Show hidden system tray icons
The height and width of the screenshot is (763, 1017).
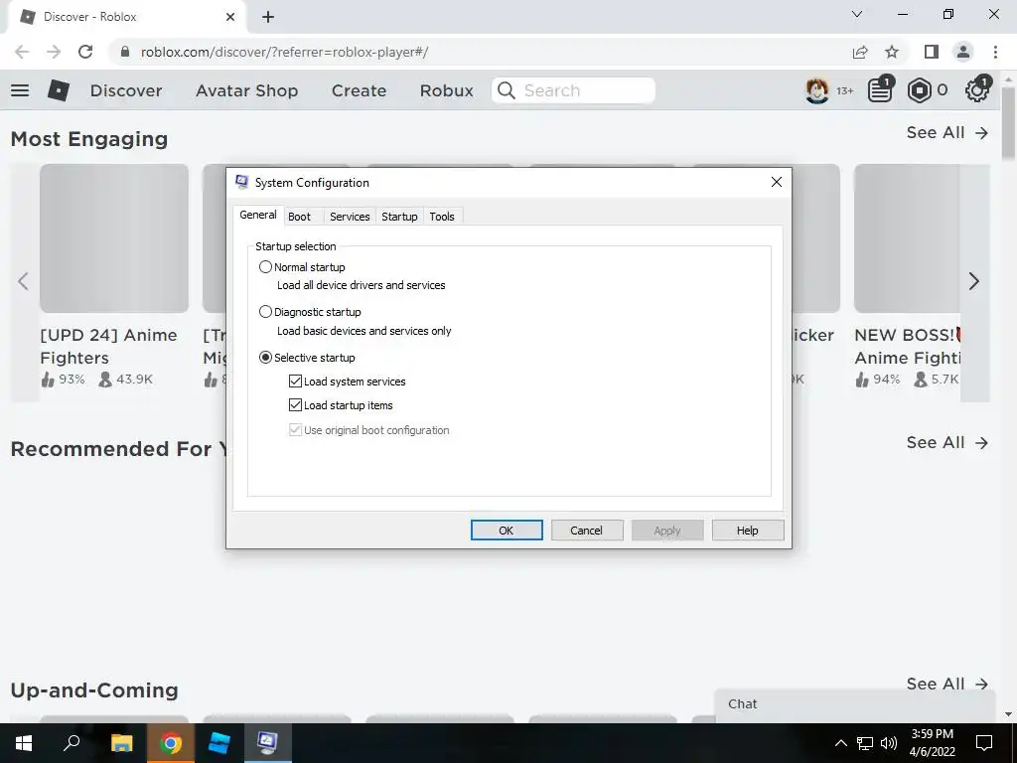[x=840, y=743]
